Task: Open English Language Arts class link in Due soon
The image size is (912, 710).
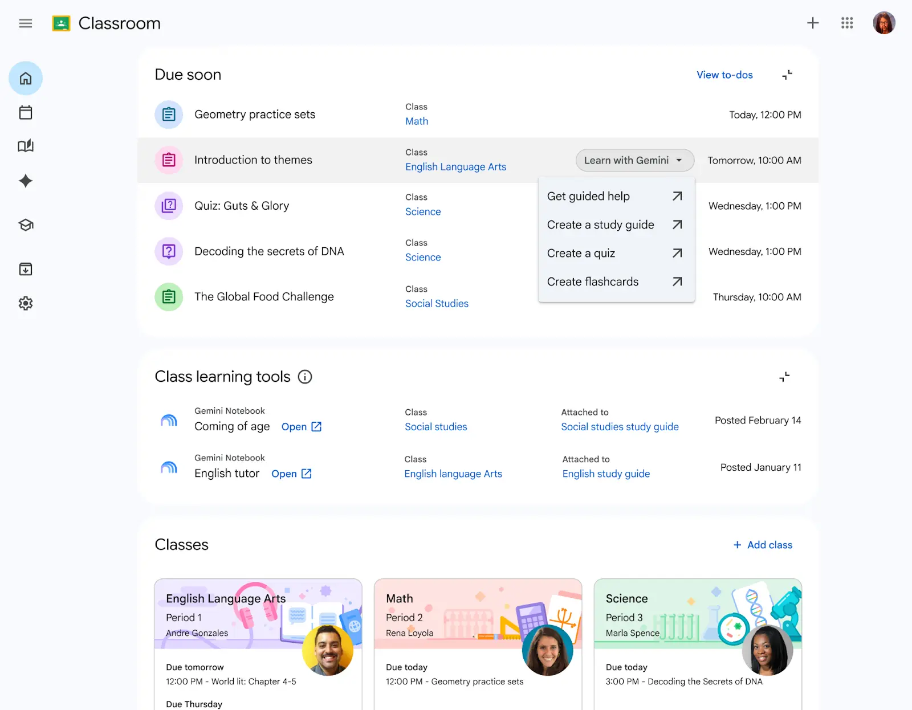Action: [455, 167]
